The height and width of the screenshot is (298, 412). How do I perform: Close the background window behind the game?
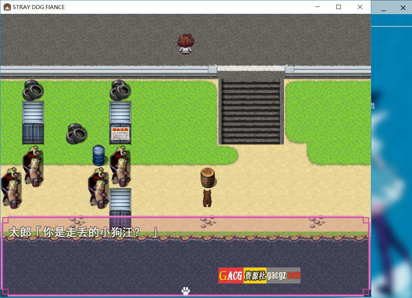(403, 8)
